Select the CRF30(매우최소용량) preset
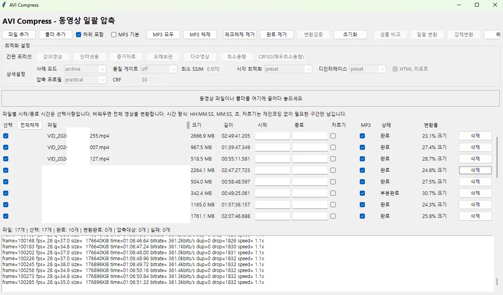Image resolution: width=503 pixels, height=295 pixels. 281,57
